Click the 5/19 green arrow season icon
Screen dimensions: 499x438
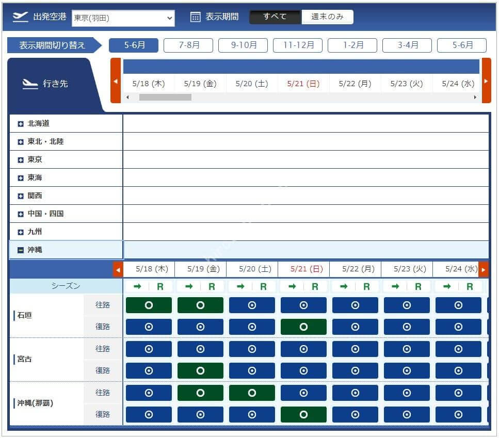[189, 286]
